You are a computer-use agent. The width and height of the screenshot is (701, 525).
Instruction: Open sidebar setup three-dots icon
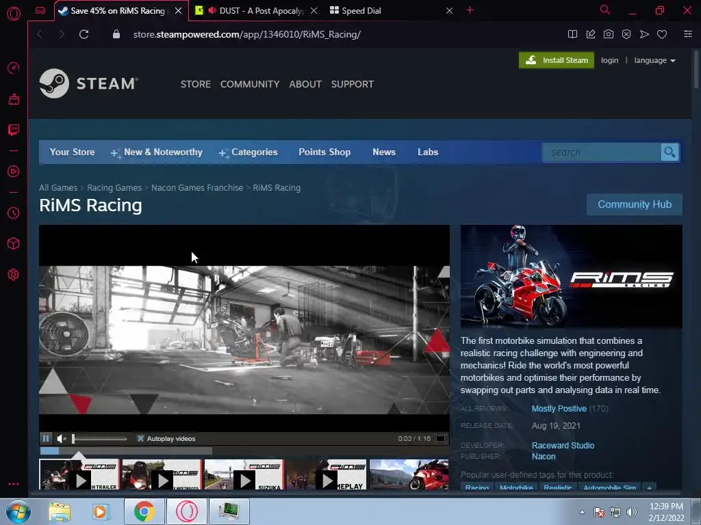(x=14, y=484)
